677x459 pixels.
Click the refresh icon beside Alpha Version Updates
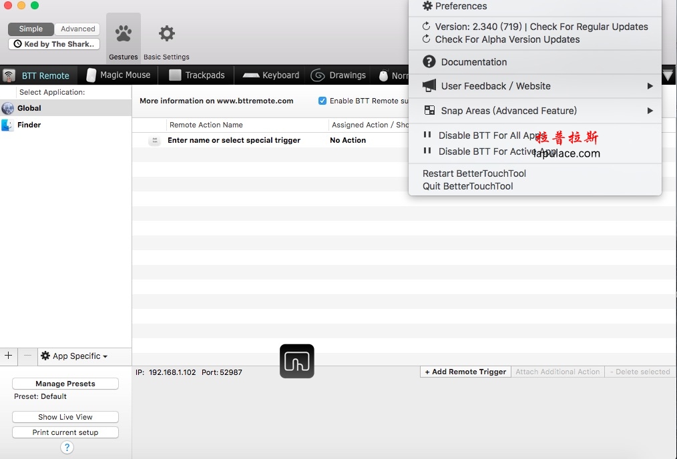point(427,39)
